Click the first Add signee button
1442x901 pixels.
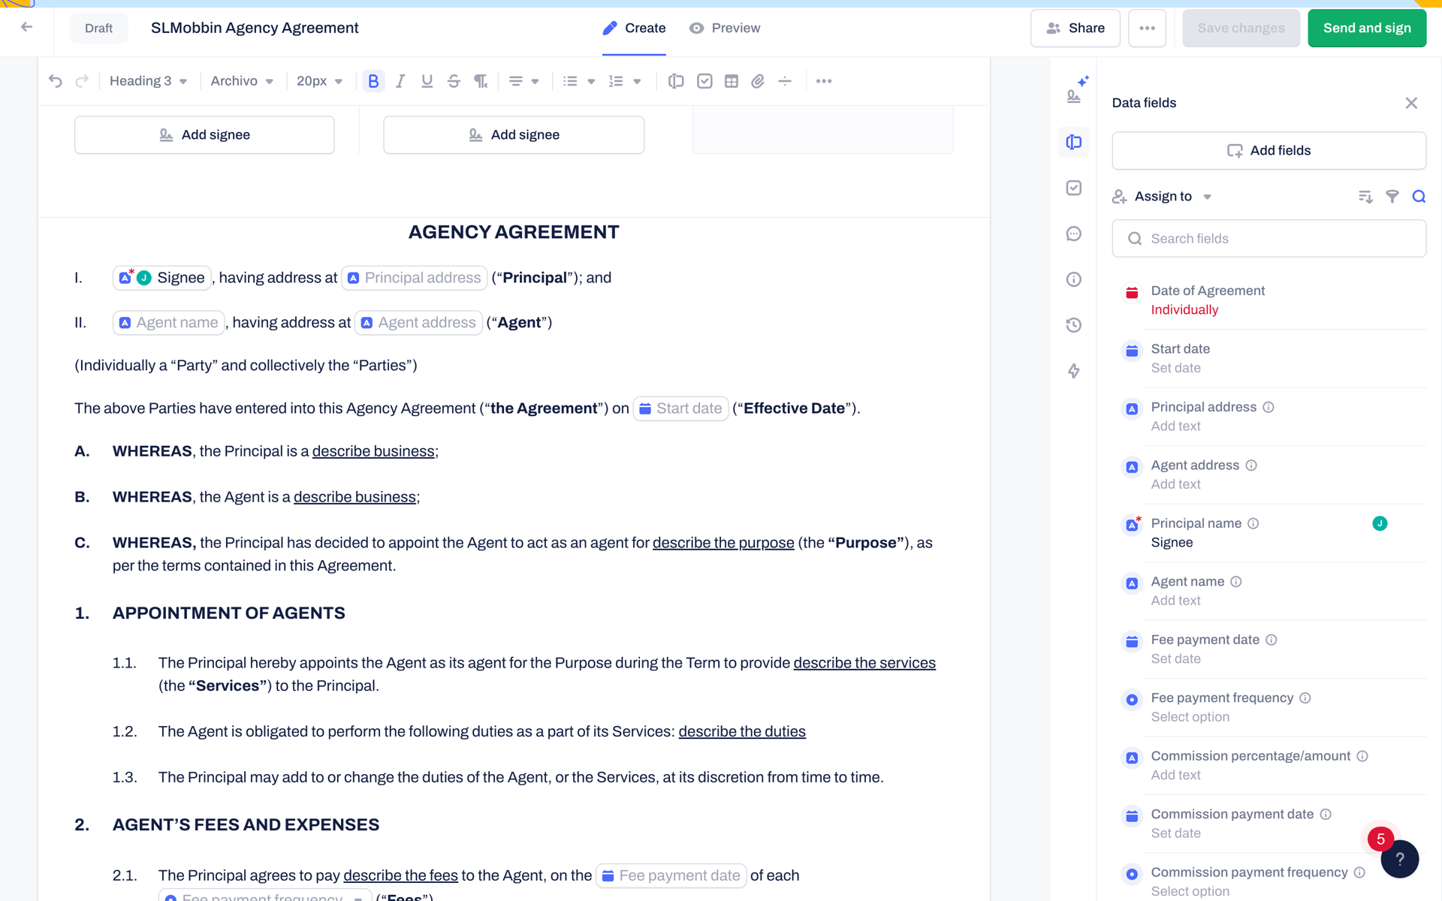click(204, 135)
